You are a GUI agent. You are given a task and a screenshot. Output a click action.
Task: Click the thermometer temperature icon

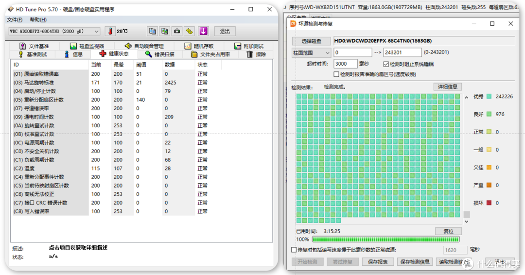point(110,31)
